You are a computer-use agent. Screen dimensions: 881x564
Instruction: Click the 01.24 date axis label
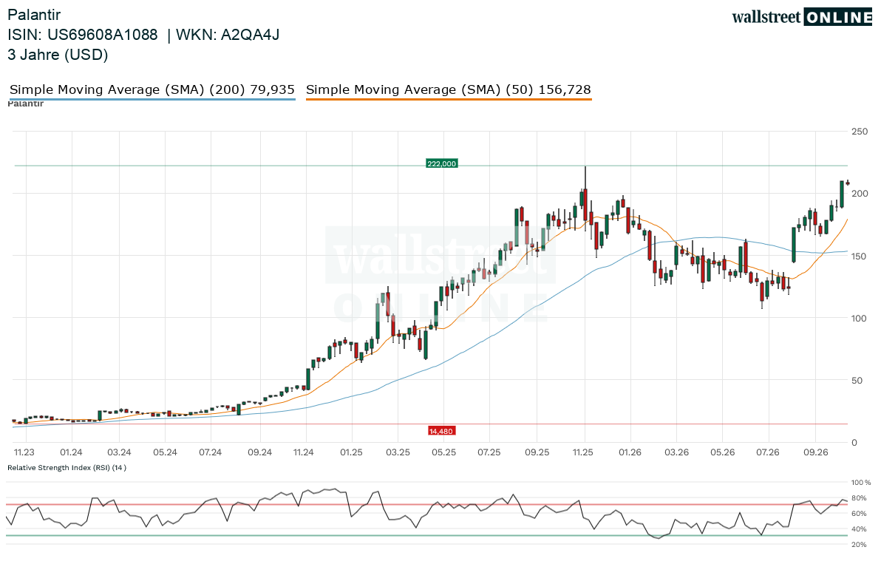(x=72, y=452)
